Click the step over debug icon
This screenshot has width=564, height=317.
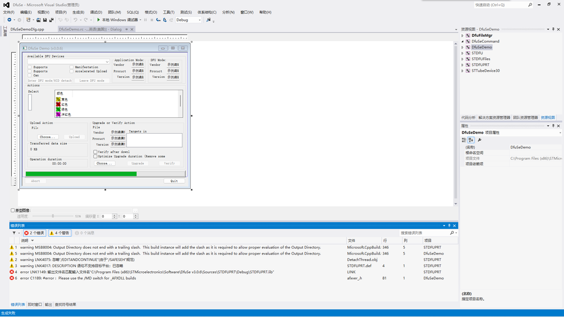tap(165, 20)
